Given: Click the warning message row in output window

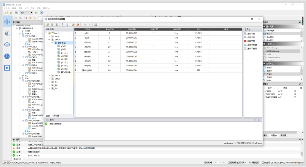Looking at the screenshot, I should point(156,148).
